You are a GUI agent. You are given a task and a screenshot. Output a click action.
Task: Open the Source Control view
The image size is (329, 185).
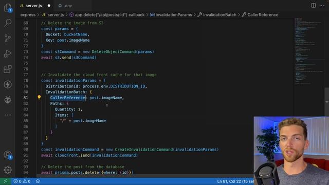pyautogui.click(x=8, y=38)
